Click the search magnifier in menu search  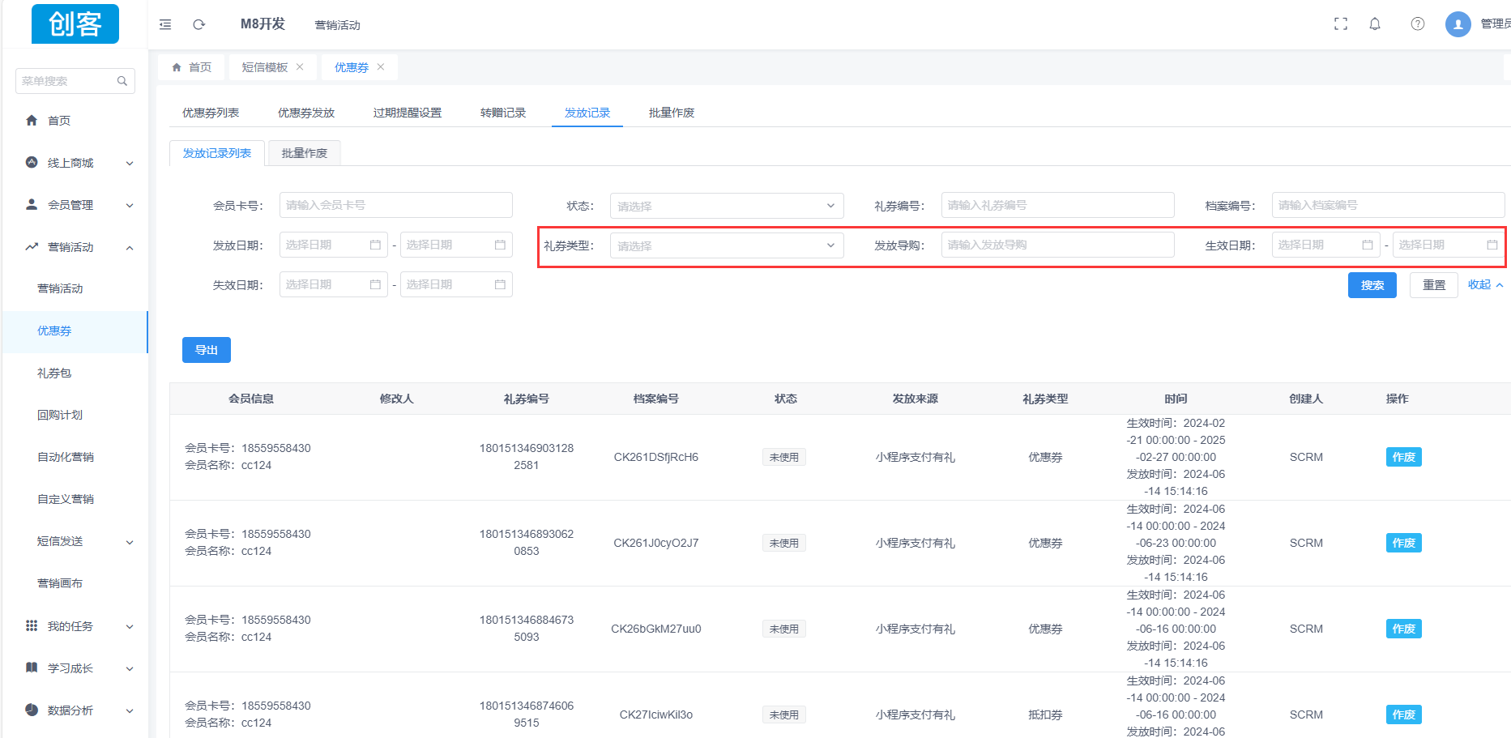122,81
